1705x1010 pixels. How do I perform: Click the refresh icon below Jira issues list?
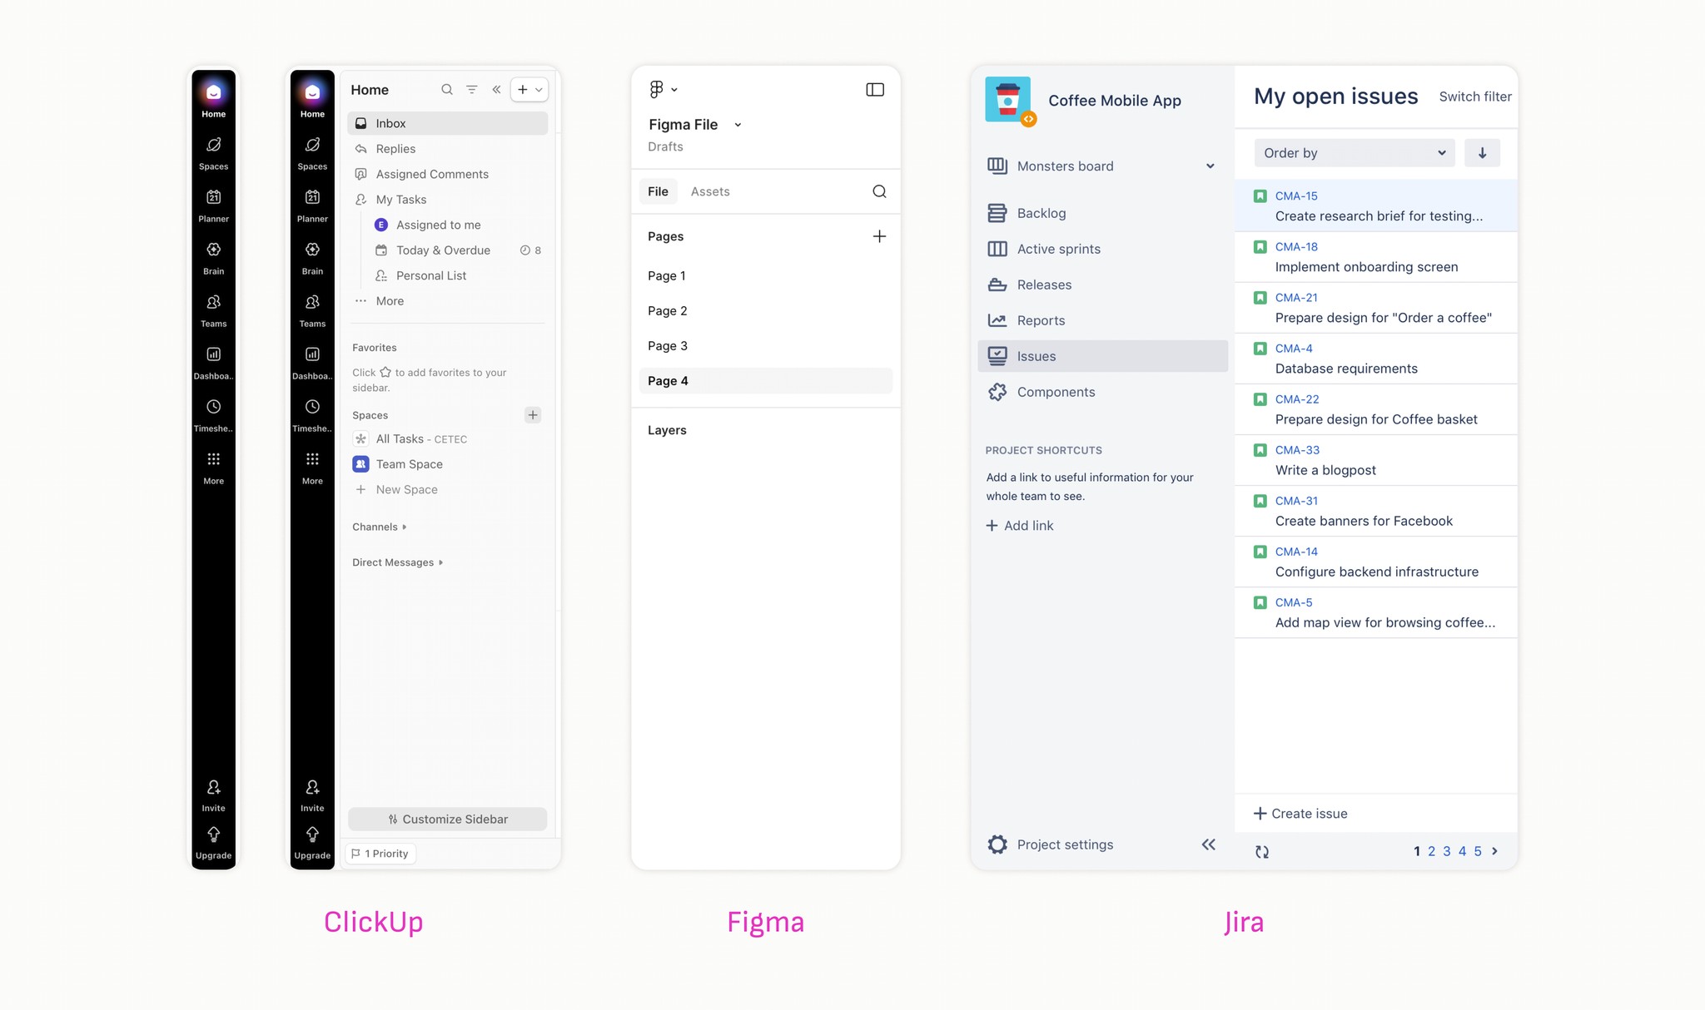pos(1262,851)
